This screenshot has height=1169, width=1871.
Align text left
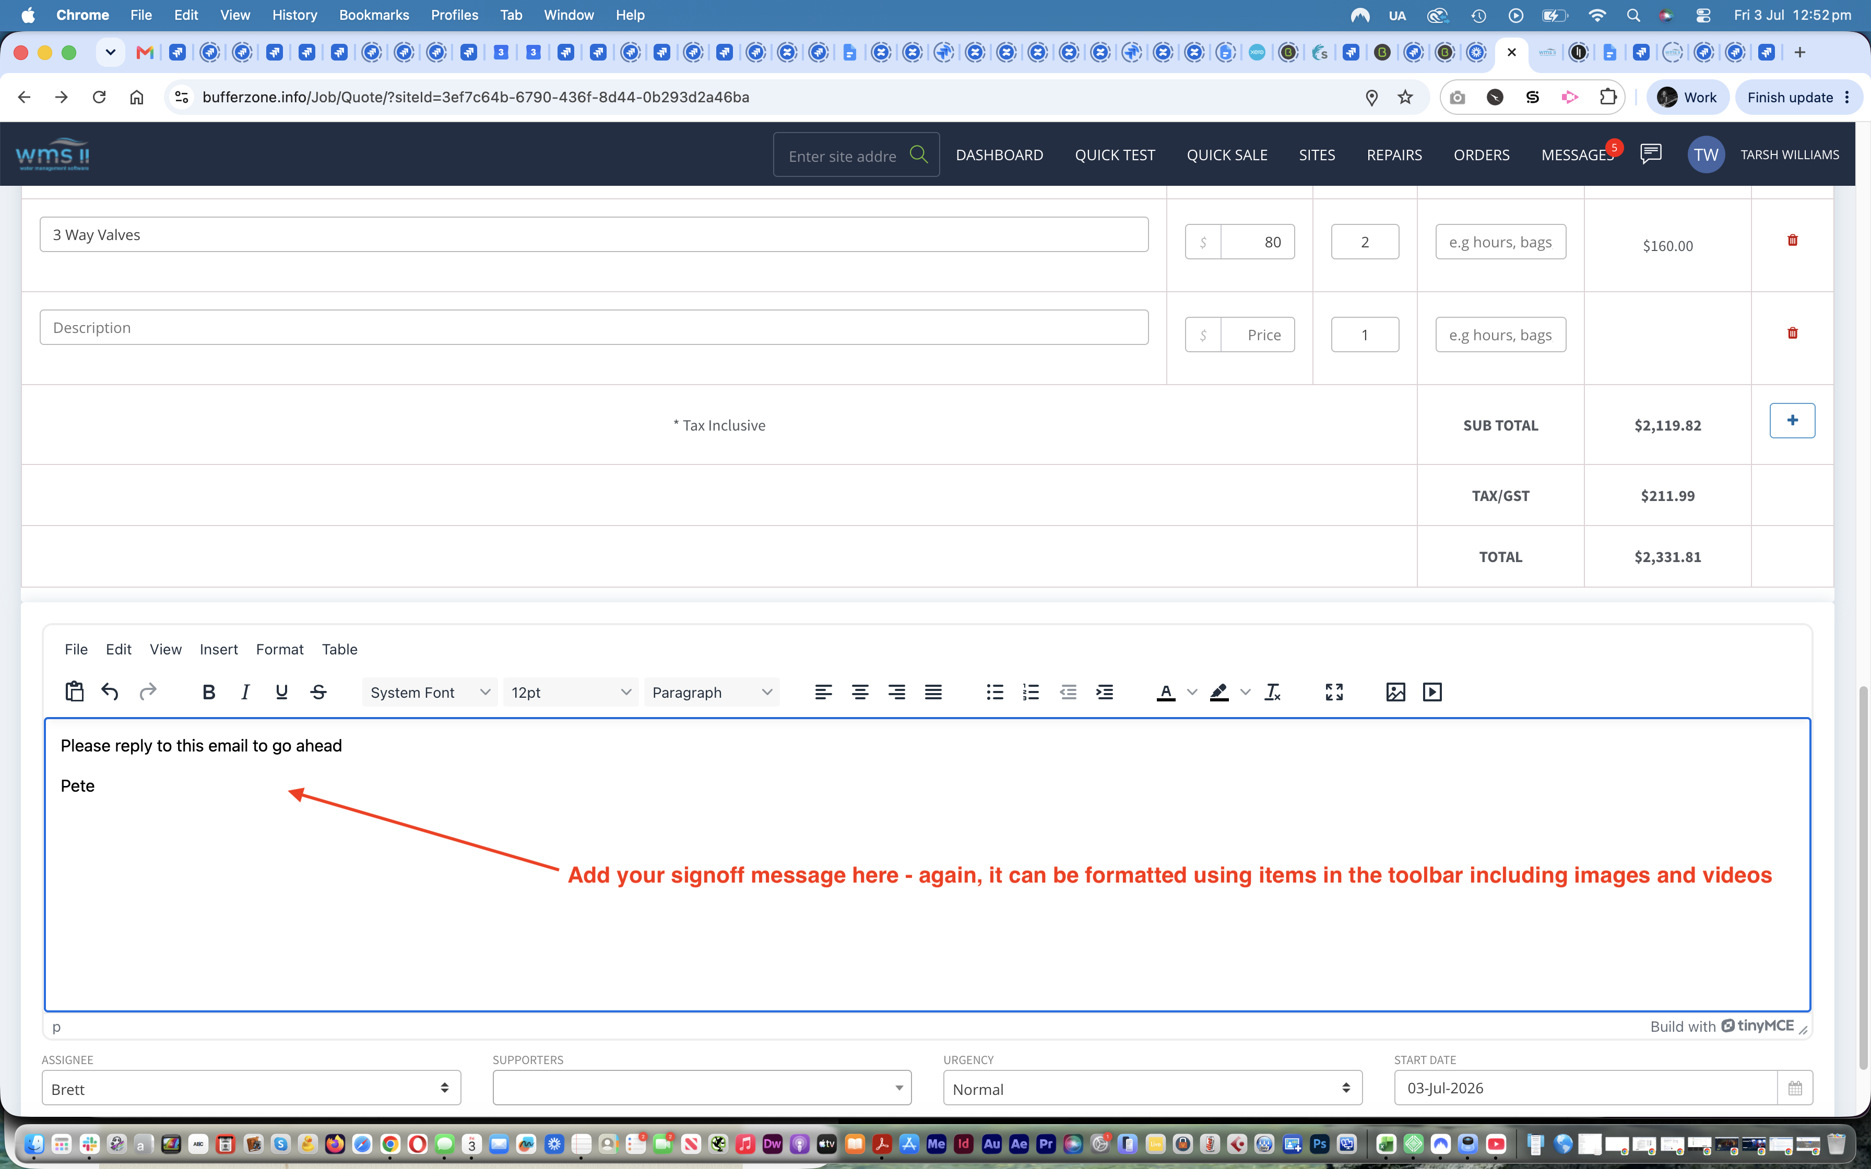click(823, 692)
